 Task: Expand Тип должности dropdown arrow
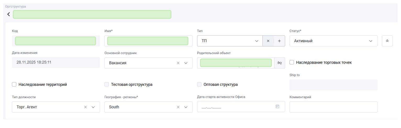point(93,107)
